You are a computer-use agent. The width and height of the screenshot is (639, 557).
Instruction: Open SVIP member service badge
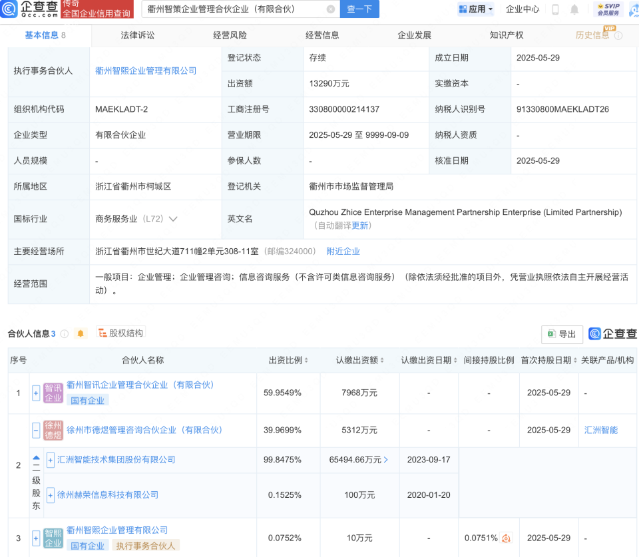tap(608, 9)
